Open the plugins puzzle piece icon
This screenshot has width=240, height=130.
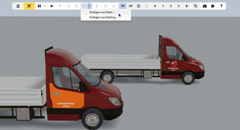pyautogui.click(x=213, y=6)
